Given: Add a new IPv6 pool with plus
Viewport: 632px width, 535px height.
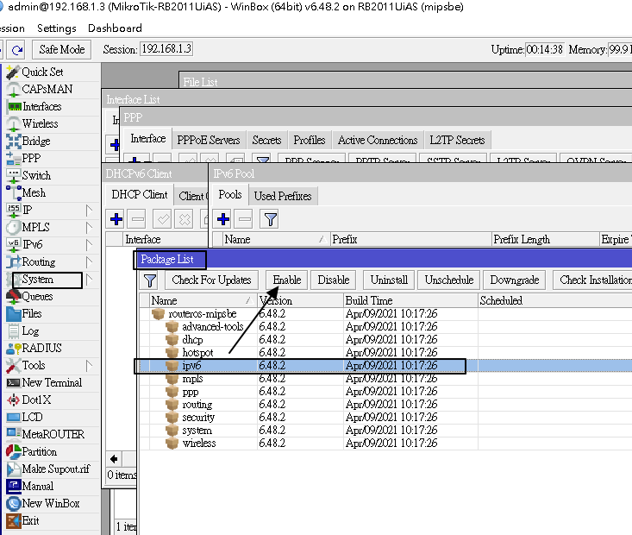Looking at the screenshot, I should [x=223, y=220].
